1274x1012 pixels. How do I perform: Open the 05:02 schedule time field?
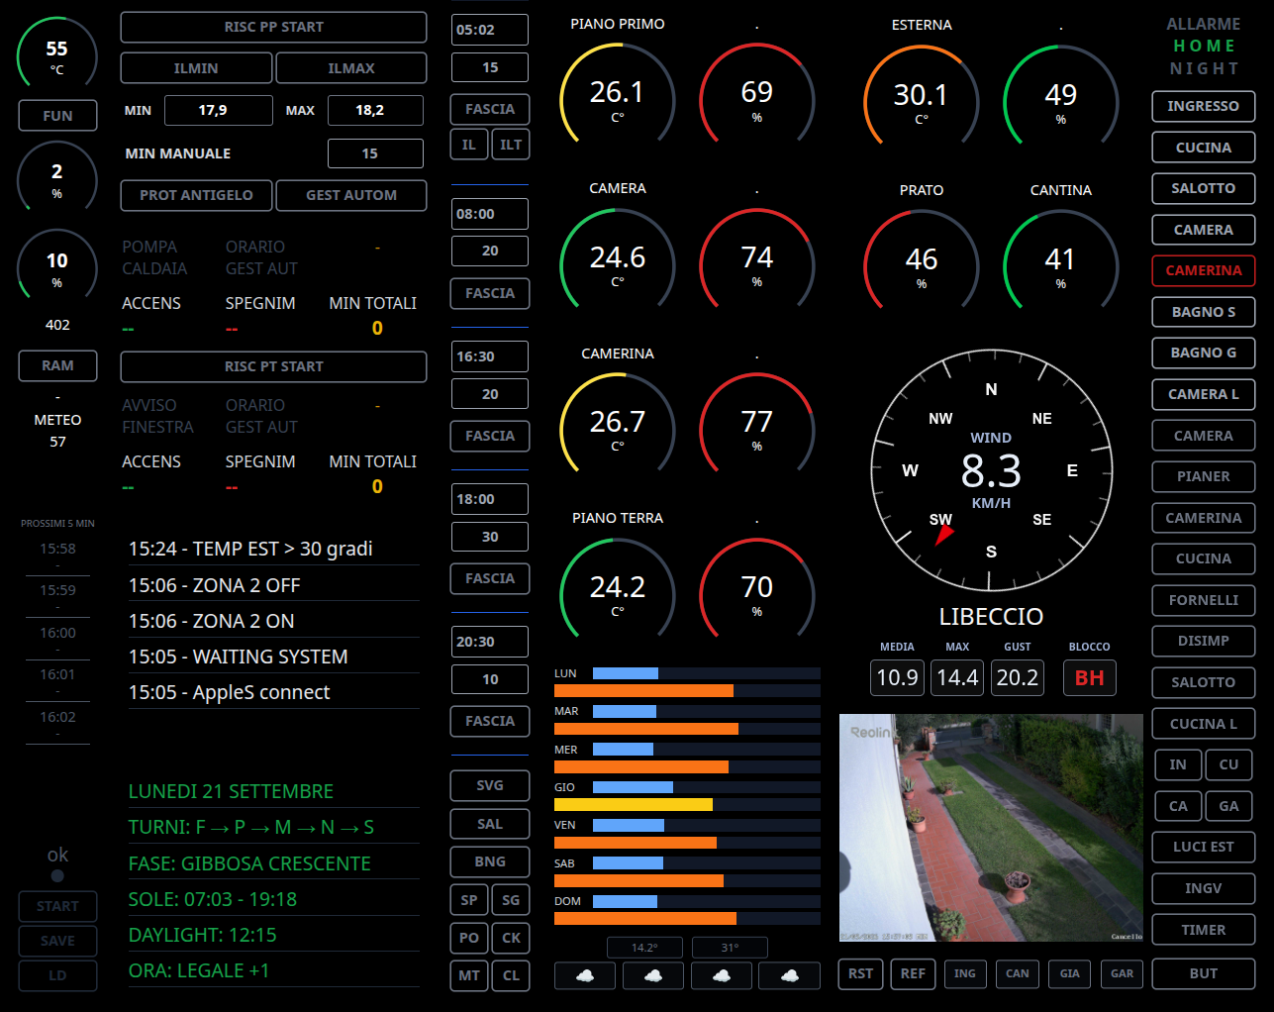click(x=490, y=30)
